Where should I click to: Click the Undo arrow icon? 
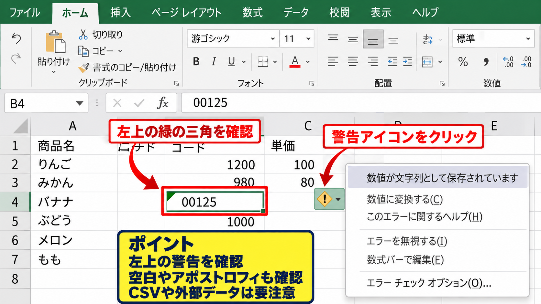[x=16, y=38]
